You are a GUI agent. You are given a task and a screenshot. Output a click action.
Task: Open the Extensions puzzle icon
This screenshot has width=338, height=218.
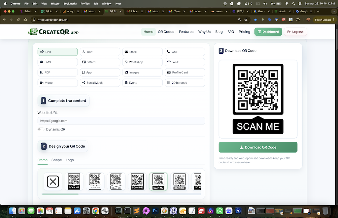(x=298, y=20)
